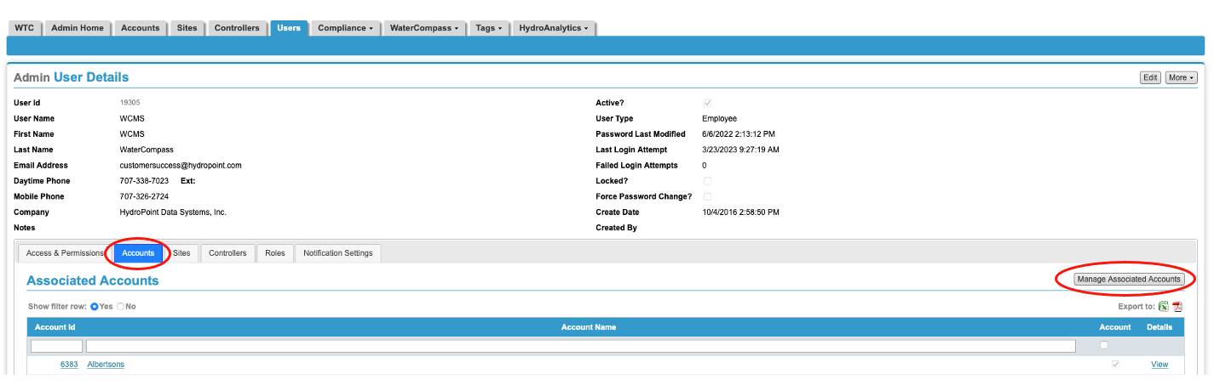The height and width of the screenshot is (385, 1214).
Task: Select the User Id value 19305
Action: click(130, 103)
